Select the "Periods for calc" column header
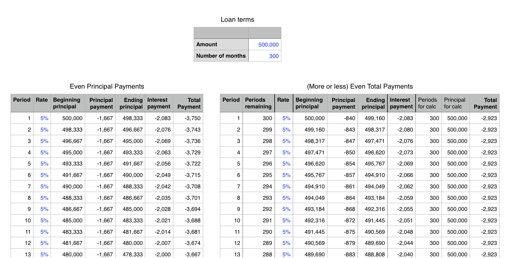This screenshot has height=258, width=513. click(429, 103)
